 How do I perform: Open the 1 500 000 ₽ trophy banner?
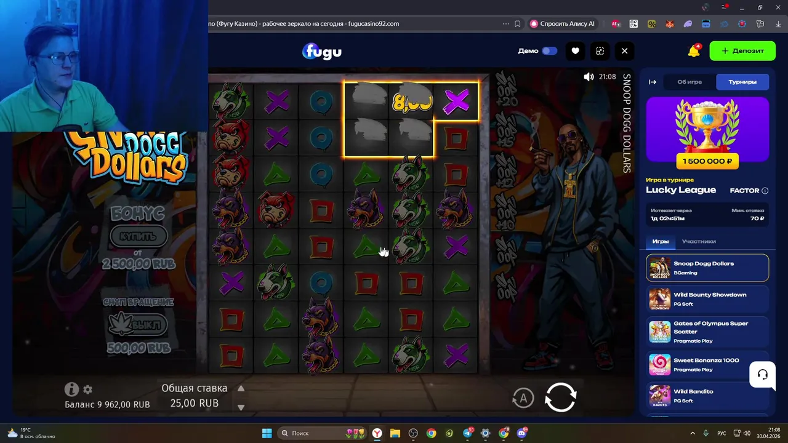click(707, 134)
